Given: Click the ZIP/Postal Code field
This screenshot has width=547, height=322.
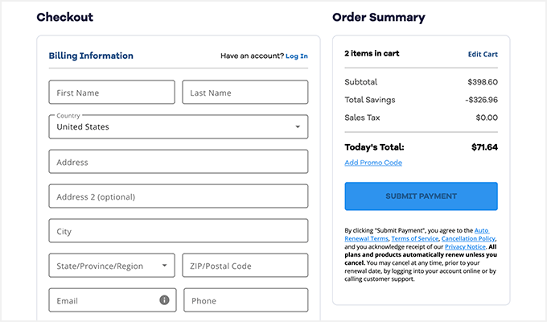Looking at the screenshot, I should (245, 266).
